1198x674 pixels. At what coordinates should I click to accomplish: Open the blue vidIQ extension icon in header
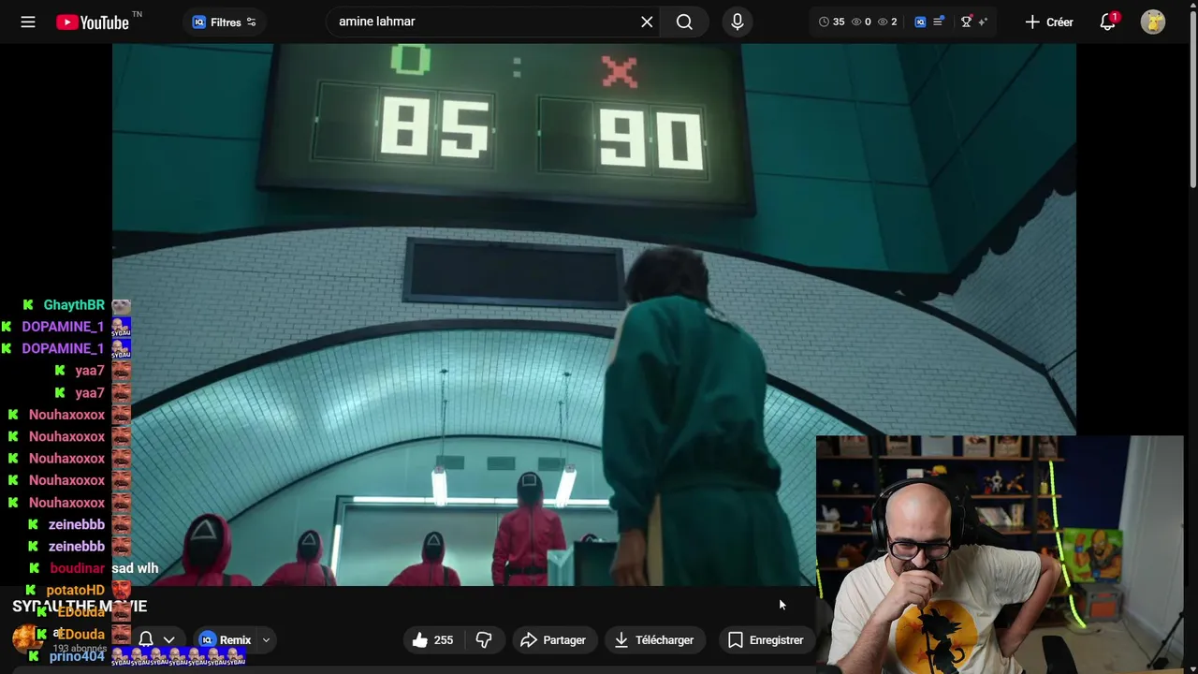pos(920,22)
